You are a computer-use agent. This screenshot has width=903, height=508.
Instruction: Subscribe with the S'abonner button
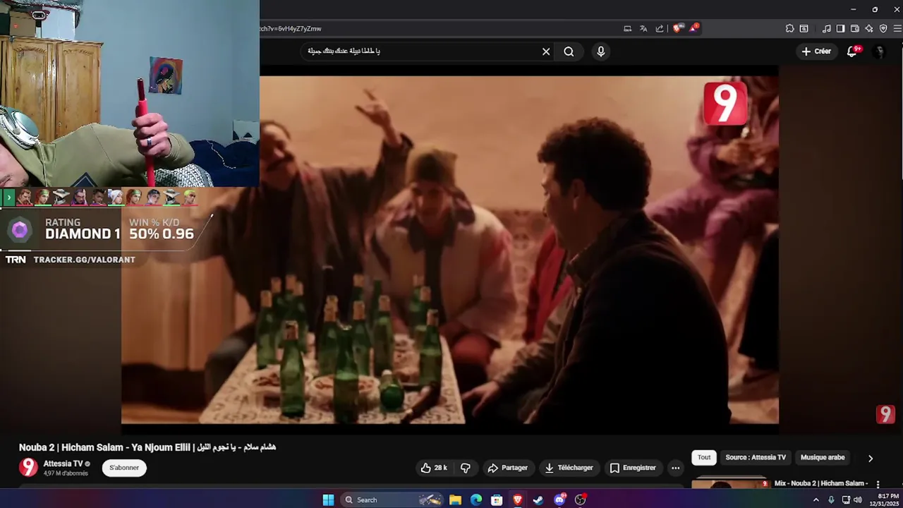tap(124, 468)
